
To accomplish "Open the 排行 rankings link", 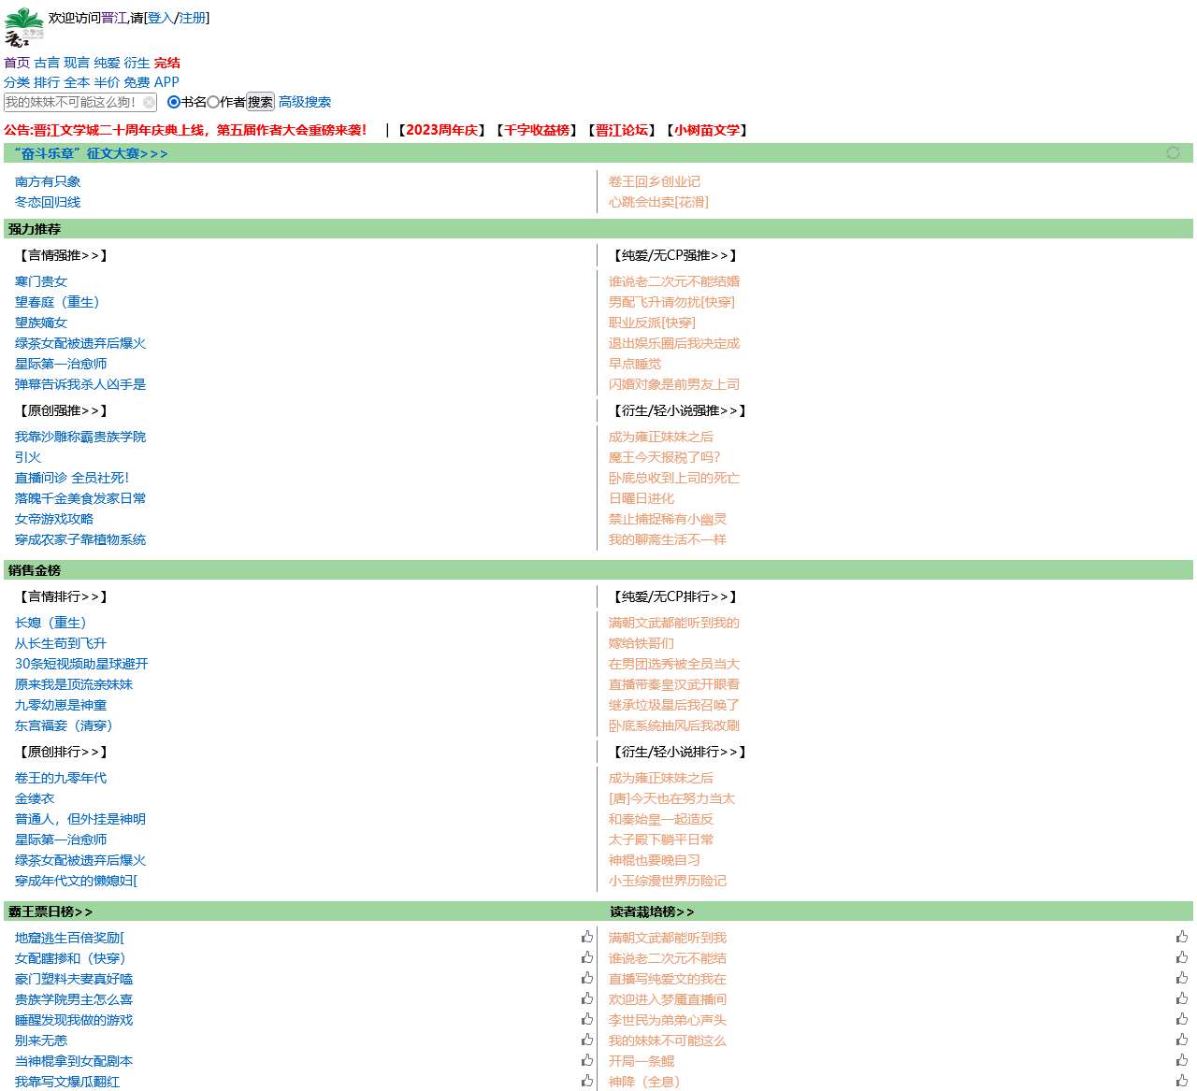I will point(47,82).
